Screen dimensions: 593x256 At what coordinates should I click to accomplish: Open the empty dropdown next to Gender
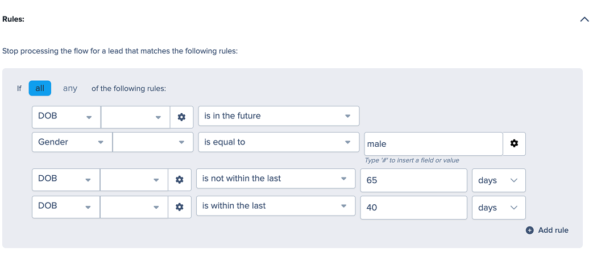pyautogui.click(x=153, y=142)
